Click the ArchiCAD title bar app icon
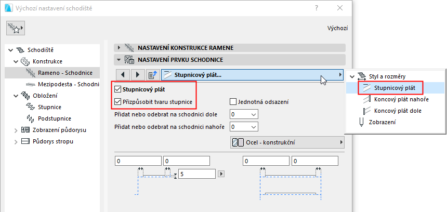The image size is (447, 212). (x=8, y=8)
